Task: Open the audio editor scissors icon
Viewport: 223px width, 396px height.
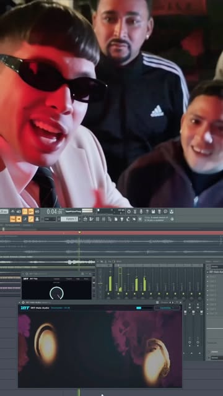Action: coord(134,211)
